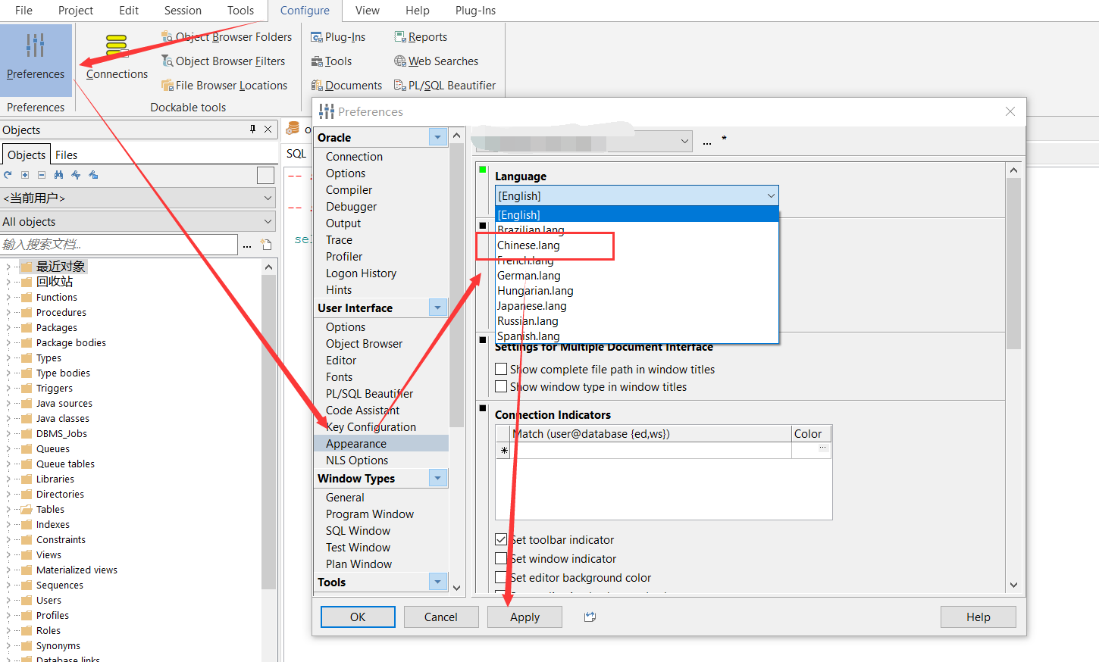Viewport: 1099px width, 662px height.
Task: Open PL/SQL Beautifier settings
Action: 445,85
